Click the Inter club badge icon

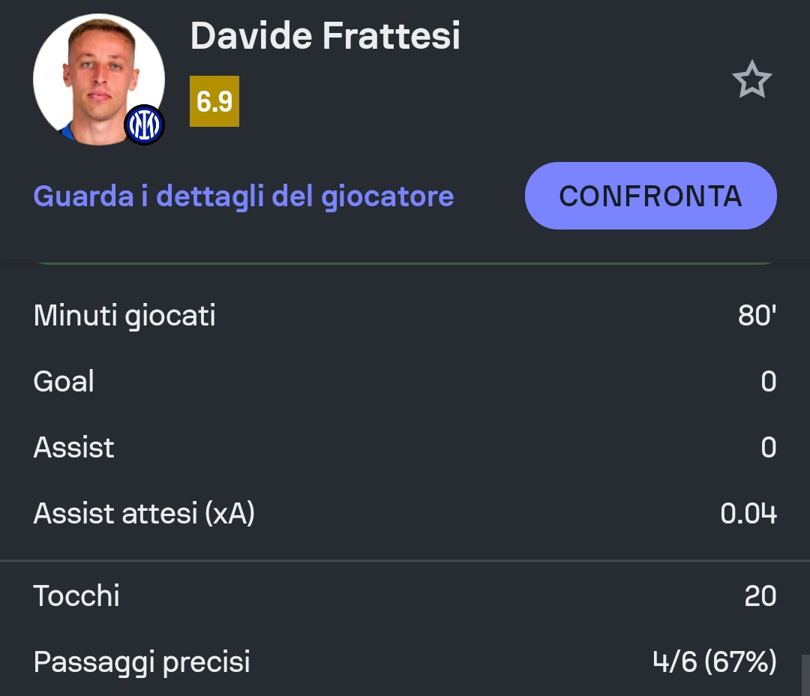(144, 124)
